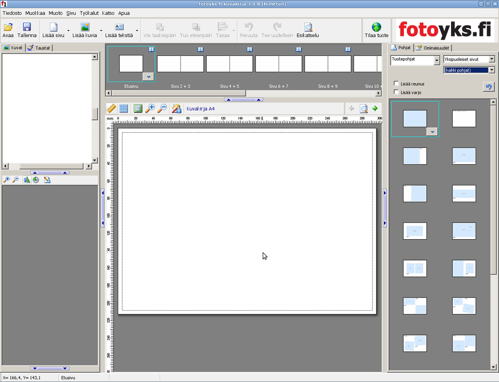Click the Avaa open folder icon
The width and height of the screenshot is (499, 382).
[8, 27]
